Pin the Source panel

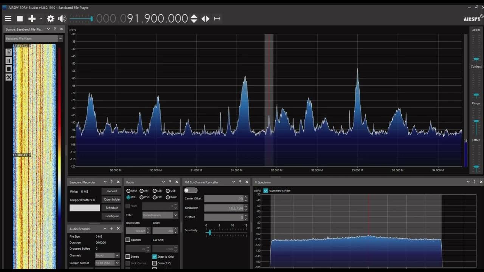(55, 29)
